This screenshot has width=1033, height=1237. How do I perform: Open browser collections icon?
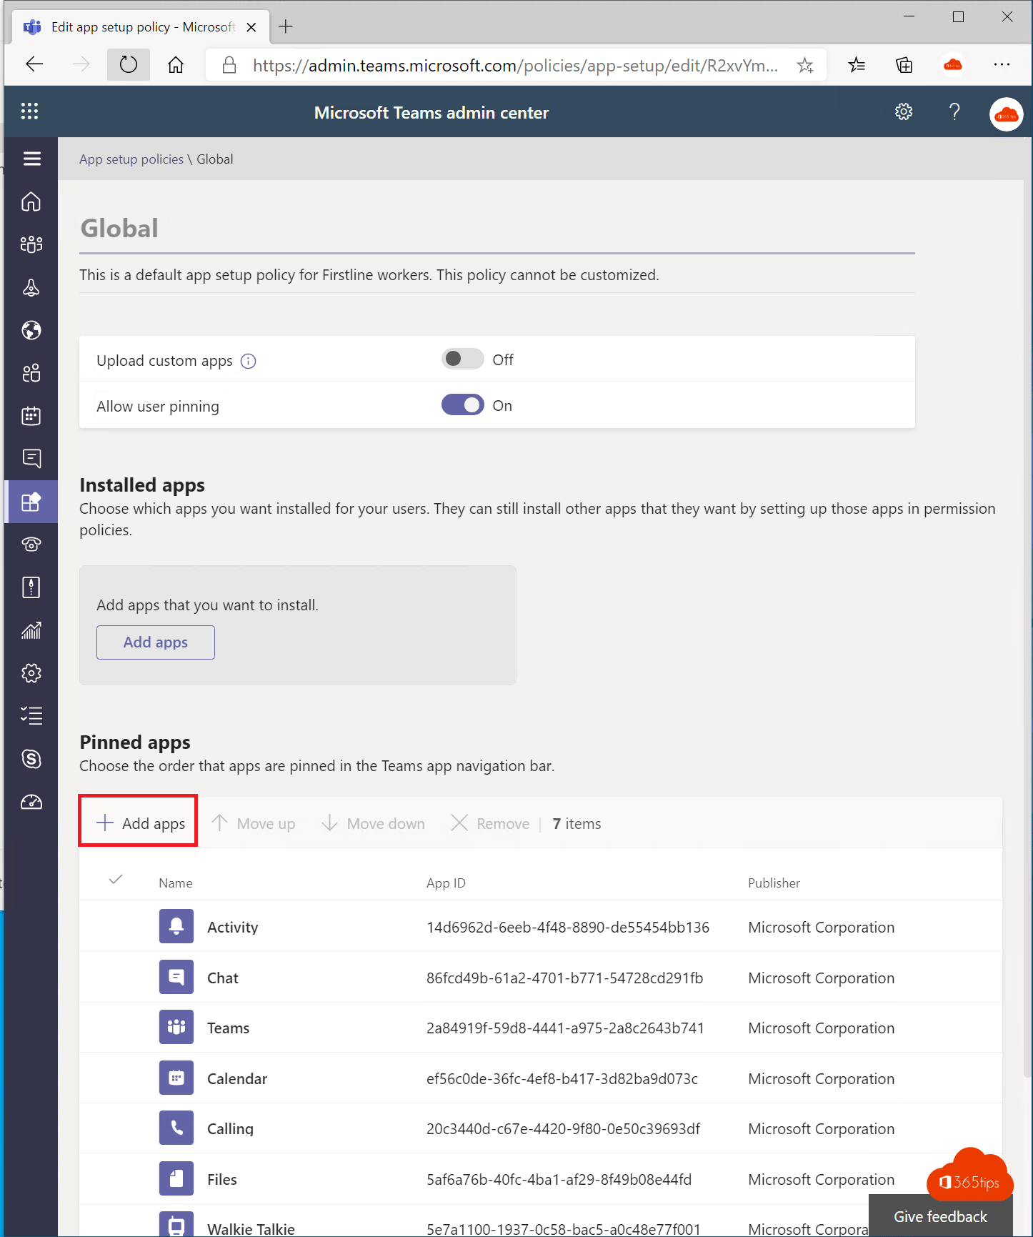click(x=904, y=65)
